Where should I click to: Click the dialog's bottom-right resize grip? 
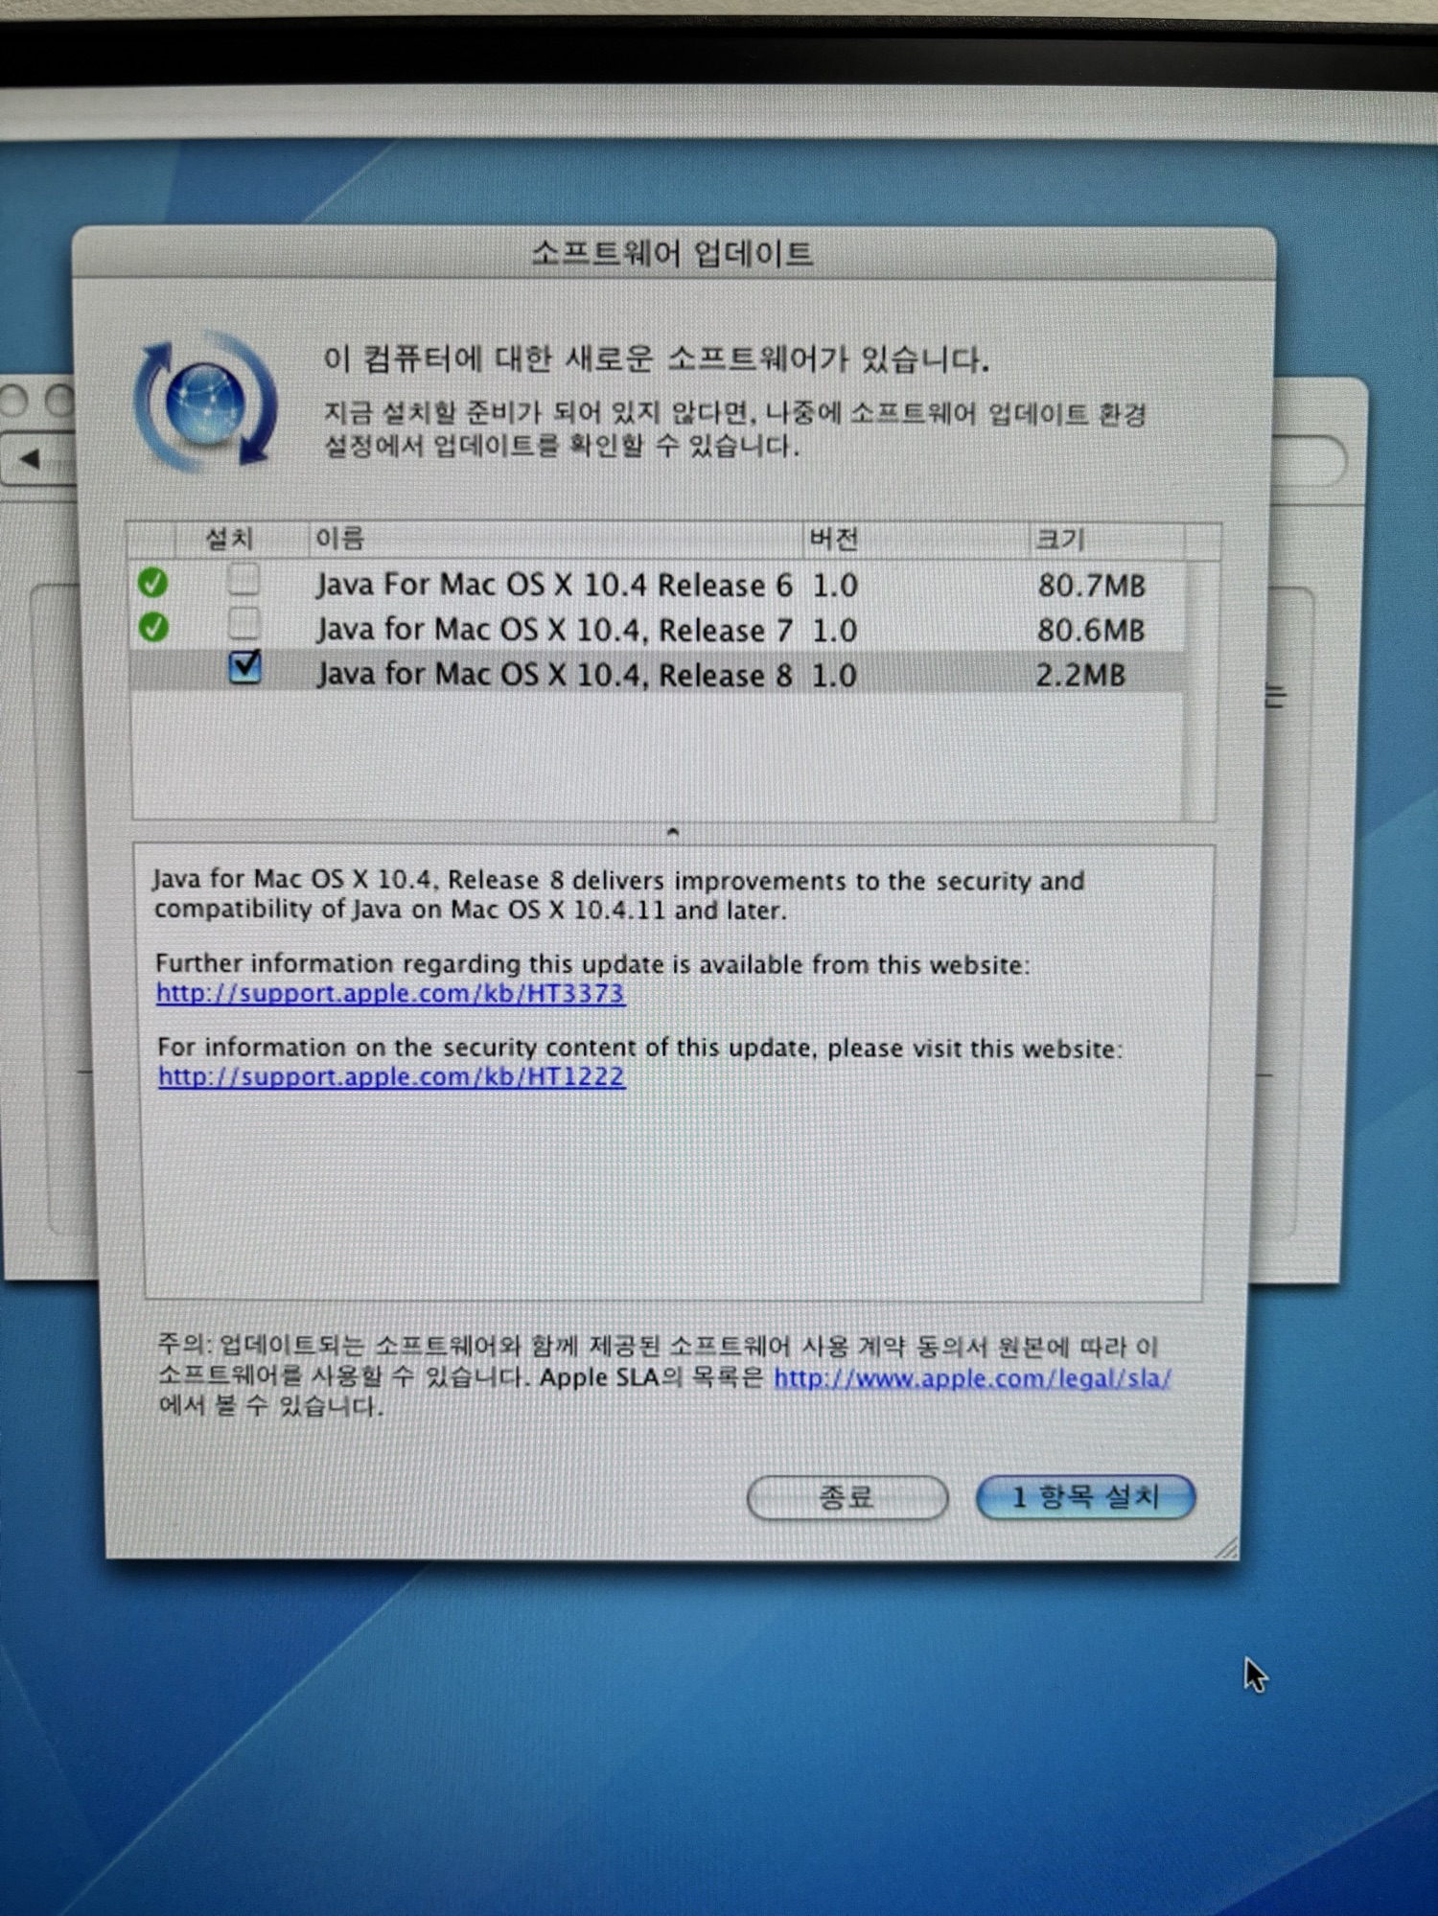click(x=1226, y=1547)
